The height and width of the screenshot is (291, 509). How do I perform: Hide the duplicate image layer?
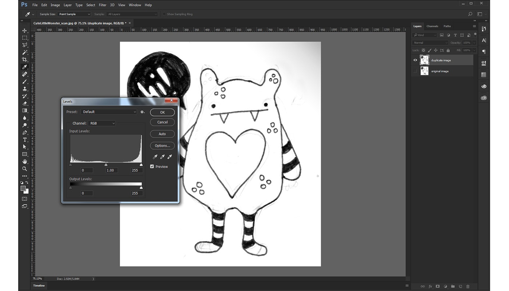(415, 60)
